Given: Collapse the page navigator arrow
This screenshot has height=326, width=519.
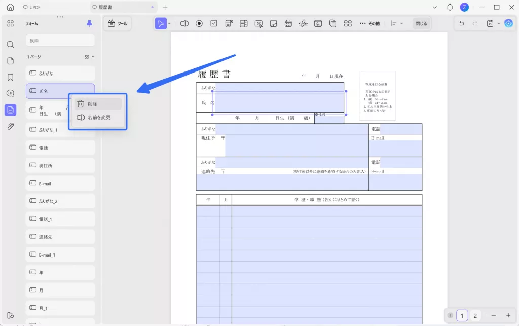Looking at the screenshot, I should coord(450,316).
